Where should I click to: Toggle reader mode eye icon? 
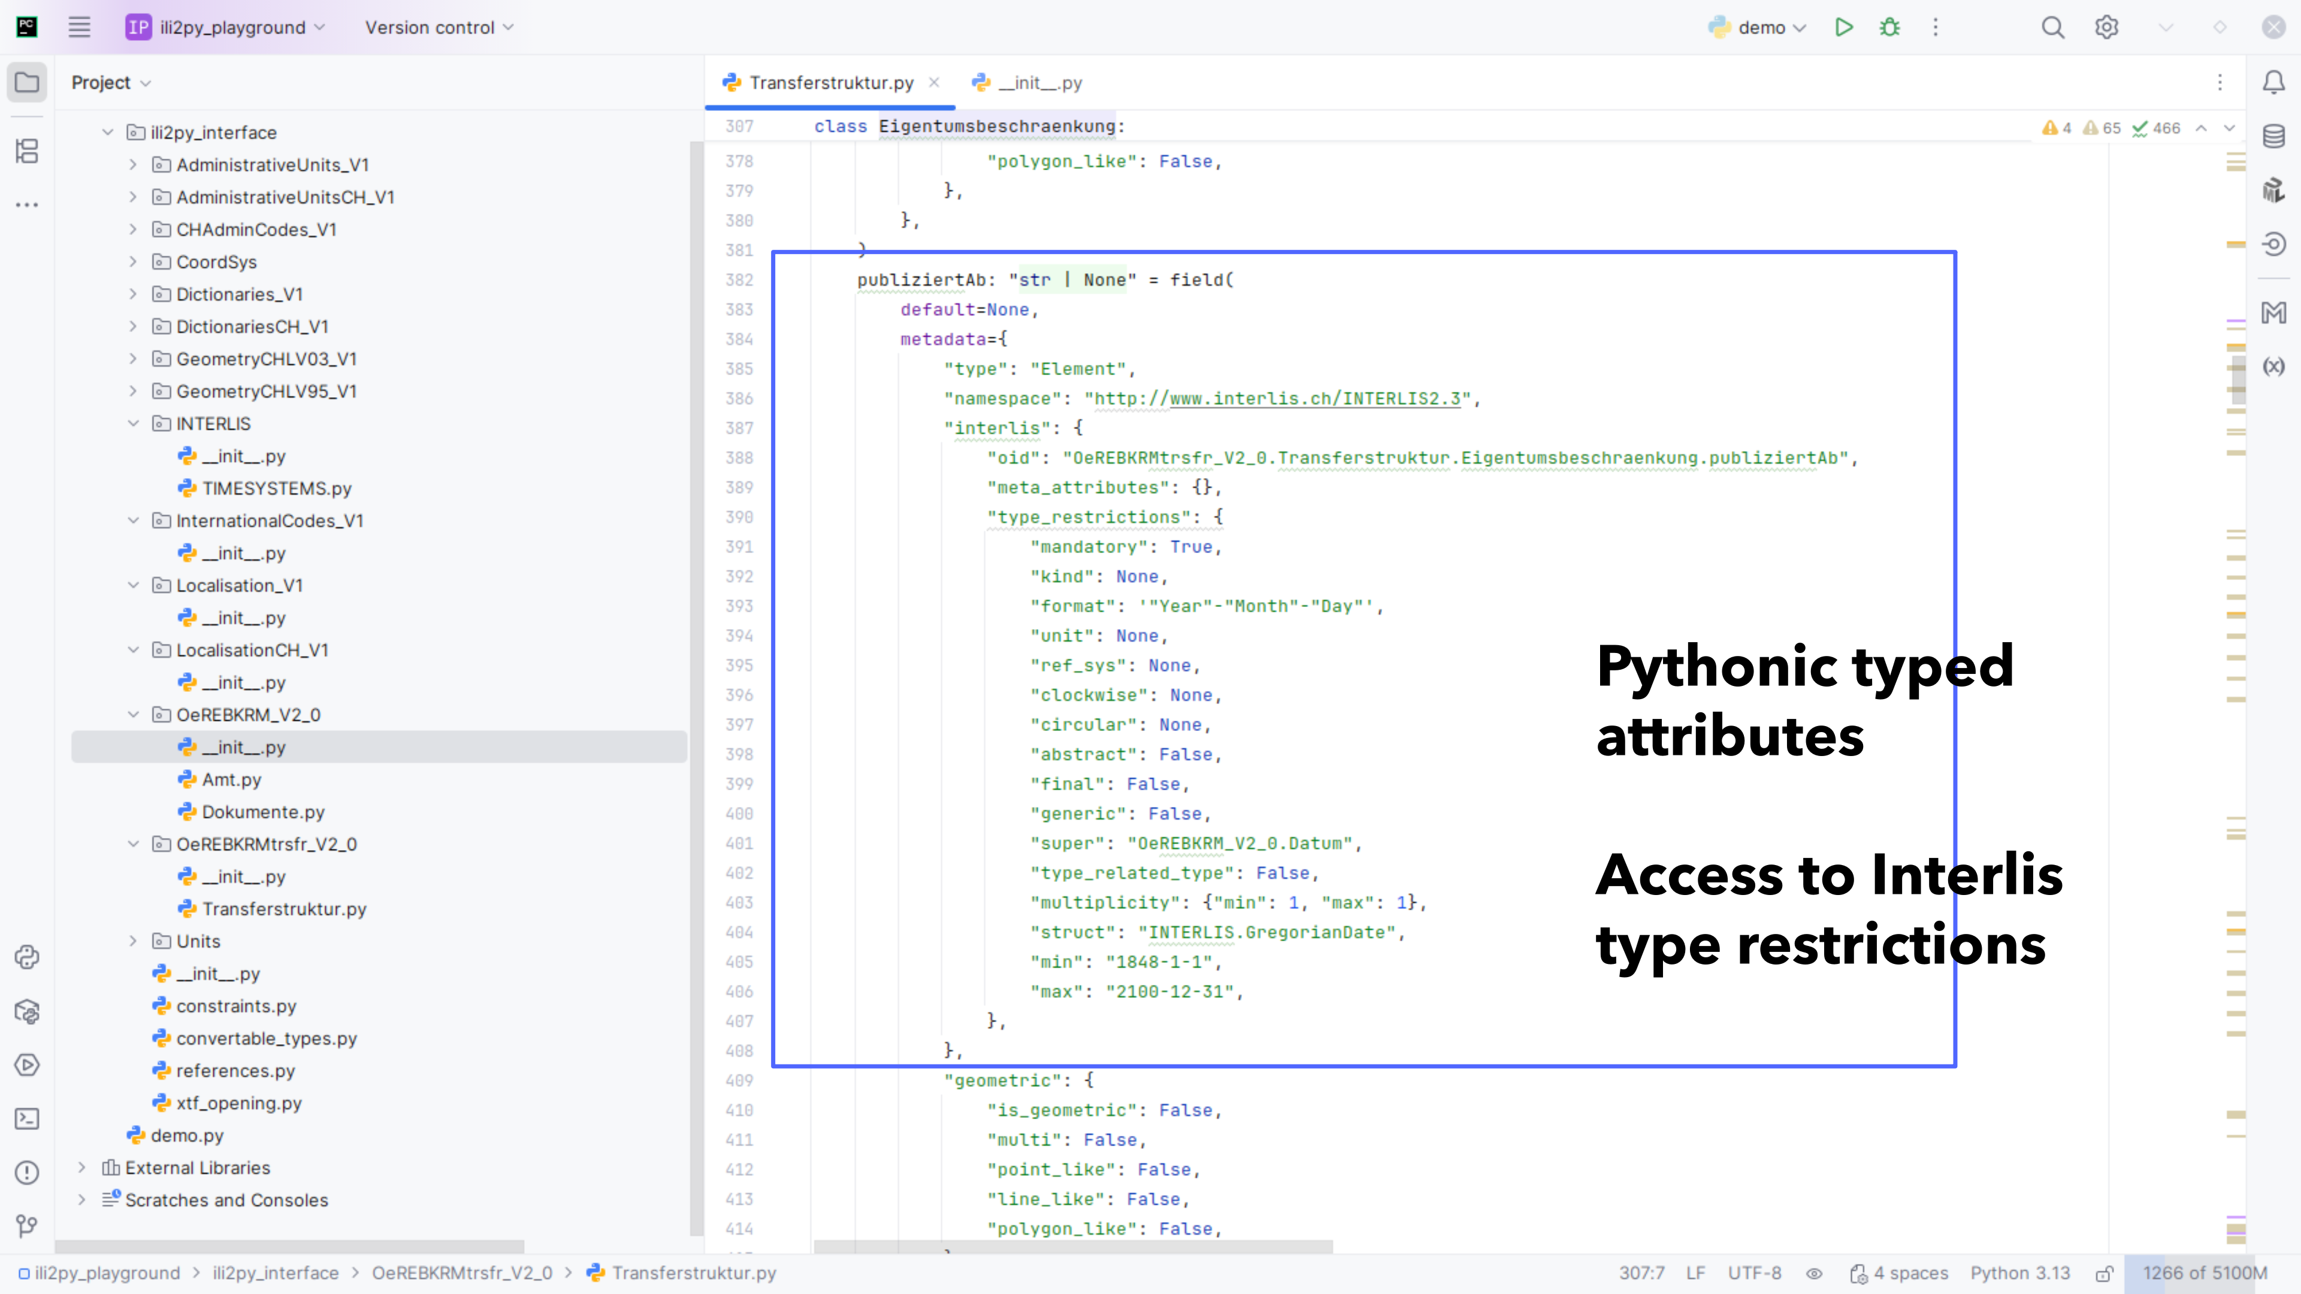(1814, 1274)
